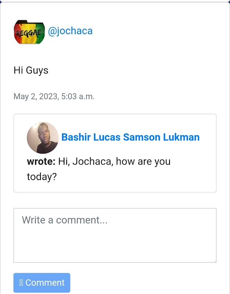The height and width of the screenshot is (294, 230).
Task: Select the comment text "Hi, Jochaca, how are you"
Action: click(x=114, y=161)
